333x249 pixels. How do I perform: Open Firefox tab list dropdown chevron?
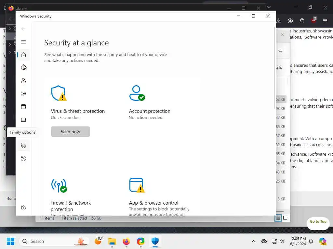tap(269, 7)
